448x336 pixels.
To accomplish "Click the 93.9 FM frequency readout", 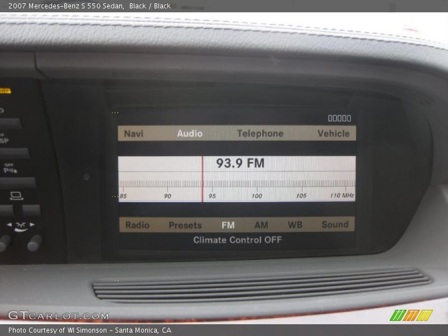I will [240, 163].
